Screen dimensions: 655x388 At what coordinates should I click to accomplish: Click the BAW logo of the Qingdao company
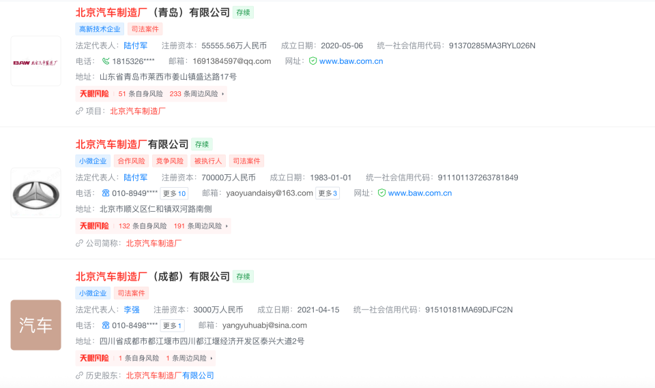[35, 61]
